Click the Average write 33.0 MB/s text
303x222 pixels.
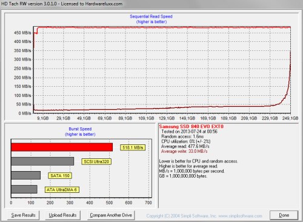coord(184,152)
